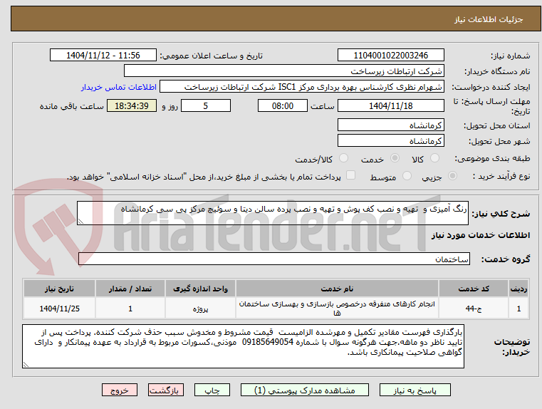The width and height of the screenshot is (542, 409).
Task: Toggle the اسناد خزانه اسلامی payment checkbox
Action: 351,175
